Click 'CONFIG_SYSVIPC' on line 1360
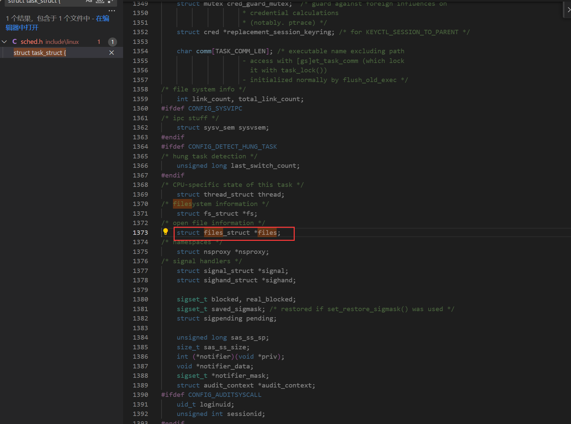This screenshot has height=424, width=571. click(x=215, y=109)
